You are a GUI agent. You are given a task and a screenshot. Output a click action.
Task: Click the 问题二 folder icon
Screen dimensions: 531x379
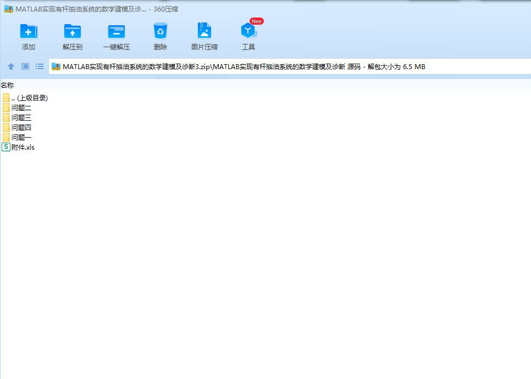(x=6, y=108)
